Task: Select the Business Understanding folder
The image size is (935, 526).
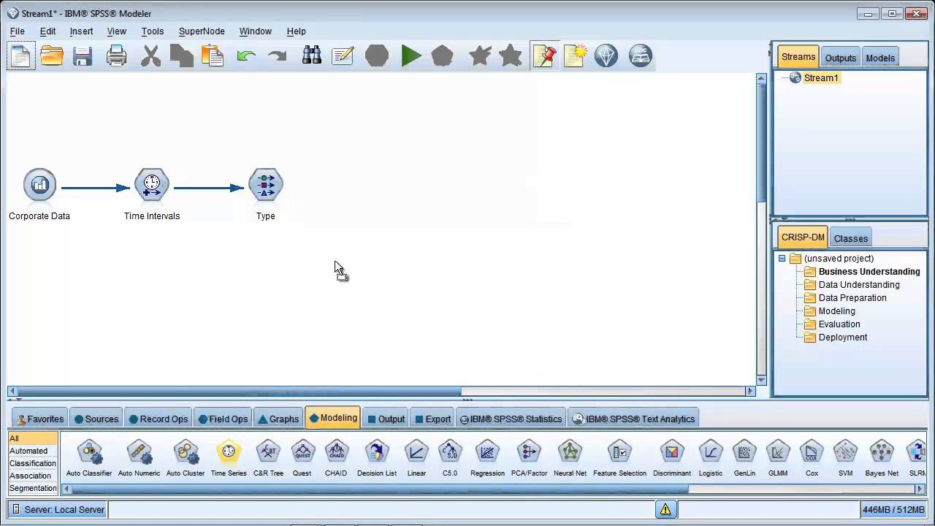Action: (862, 272)
